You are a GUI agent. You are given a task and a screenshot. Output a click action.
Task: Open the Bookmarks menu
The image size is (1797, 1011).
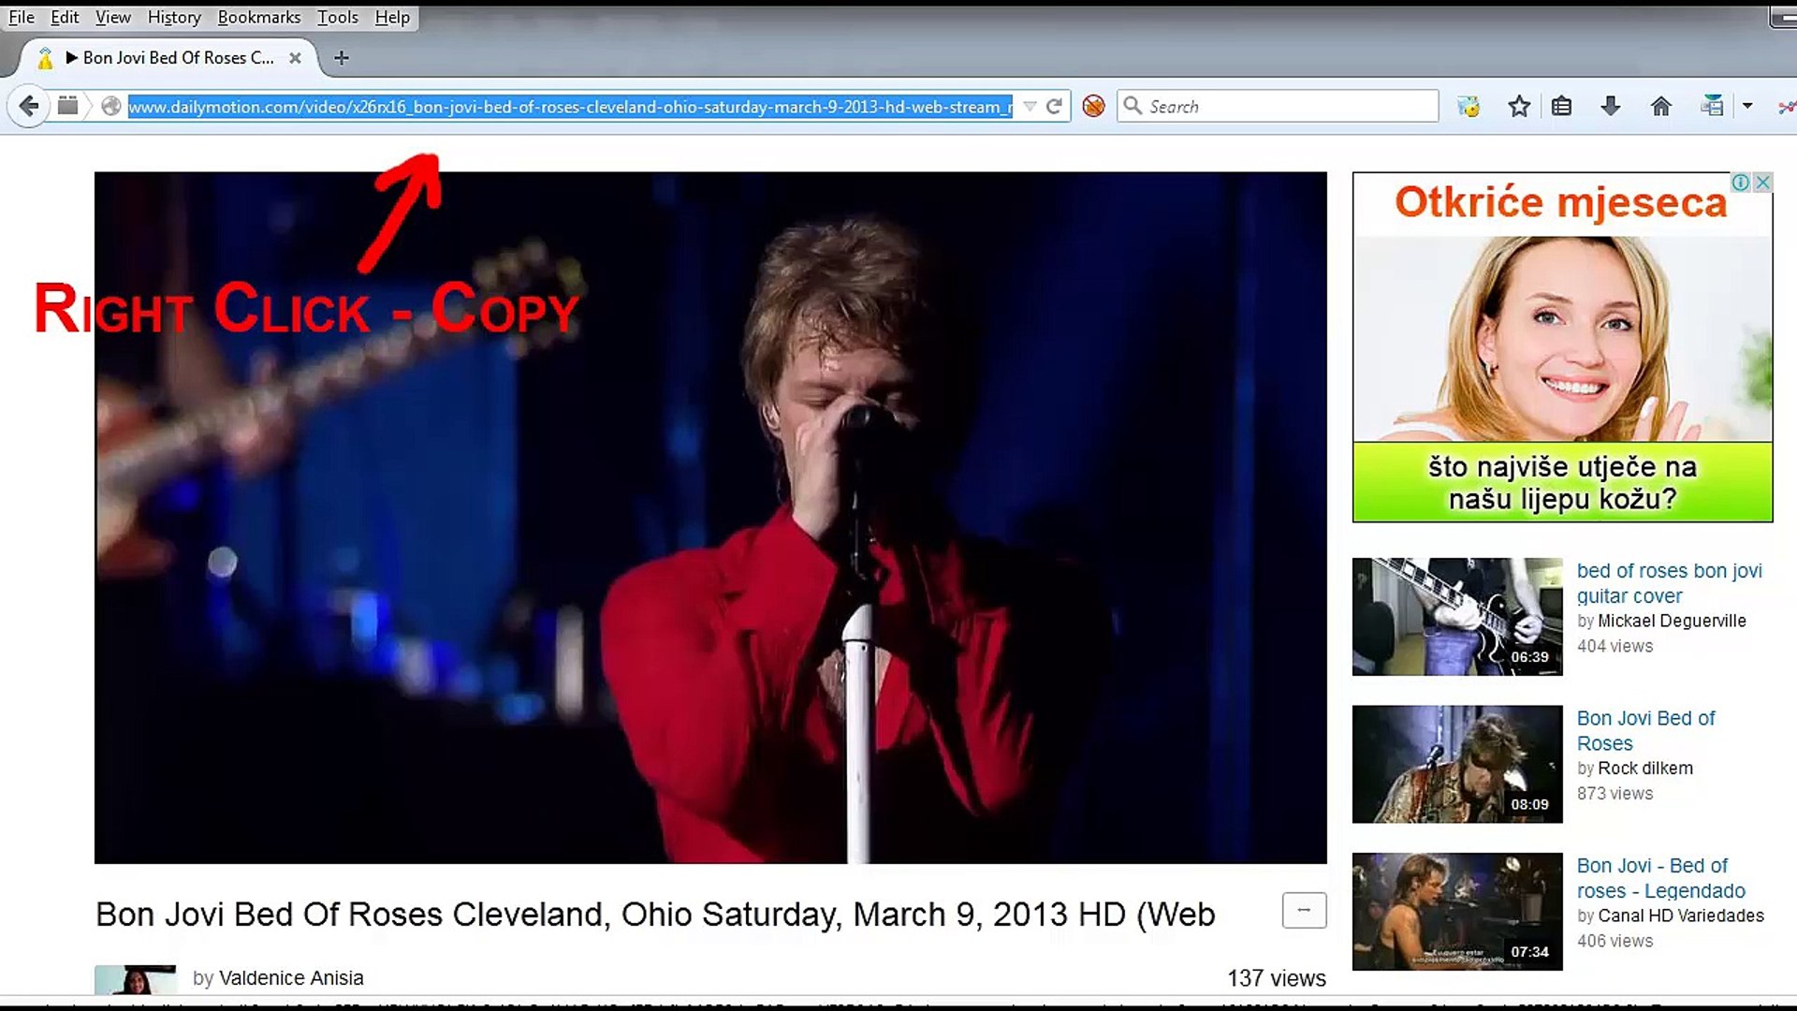coord(258,17)
